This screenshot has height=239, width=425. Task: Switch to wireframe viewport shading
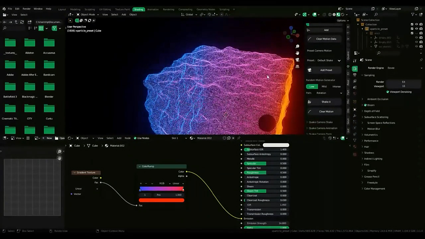click(330, 15)
